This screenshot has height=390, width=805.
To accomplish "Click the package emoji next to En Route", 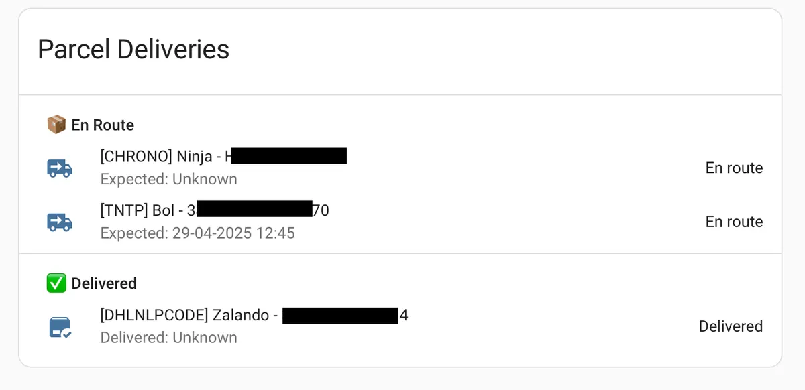I will 56,125.
